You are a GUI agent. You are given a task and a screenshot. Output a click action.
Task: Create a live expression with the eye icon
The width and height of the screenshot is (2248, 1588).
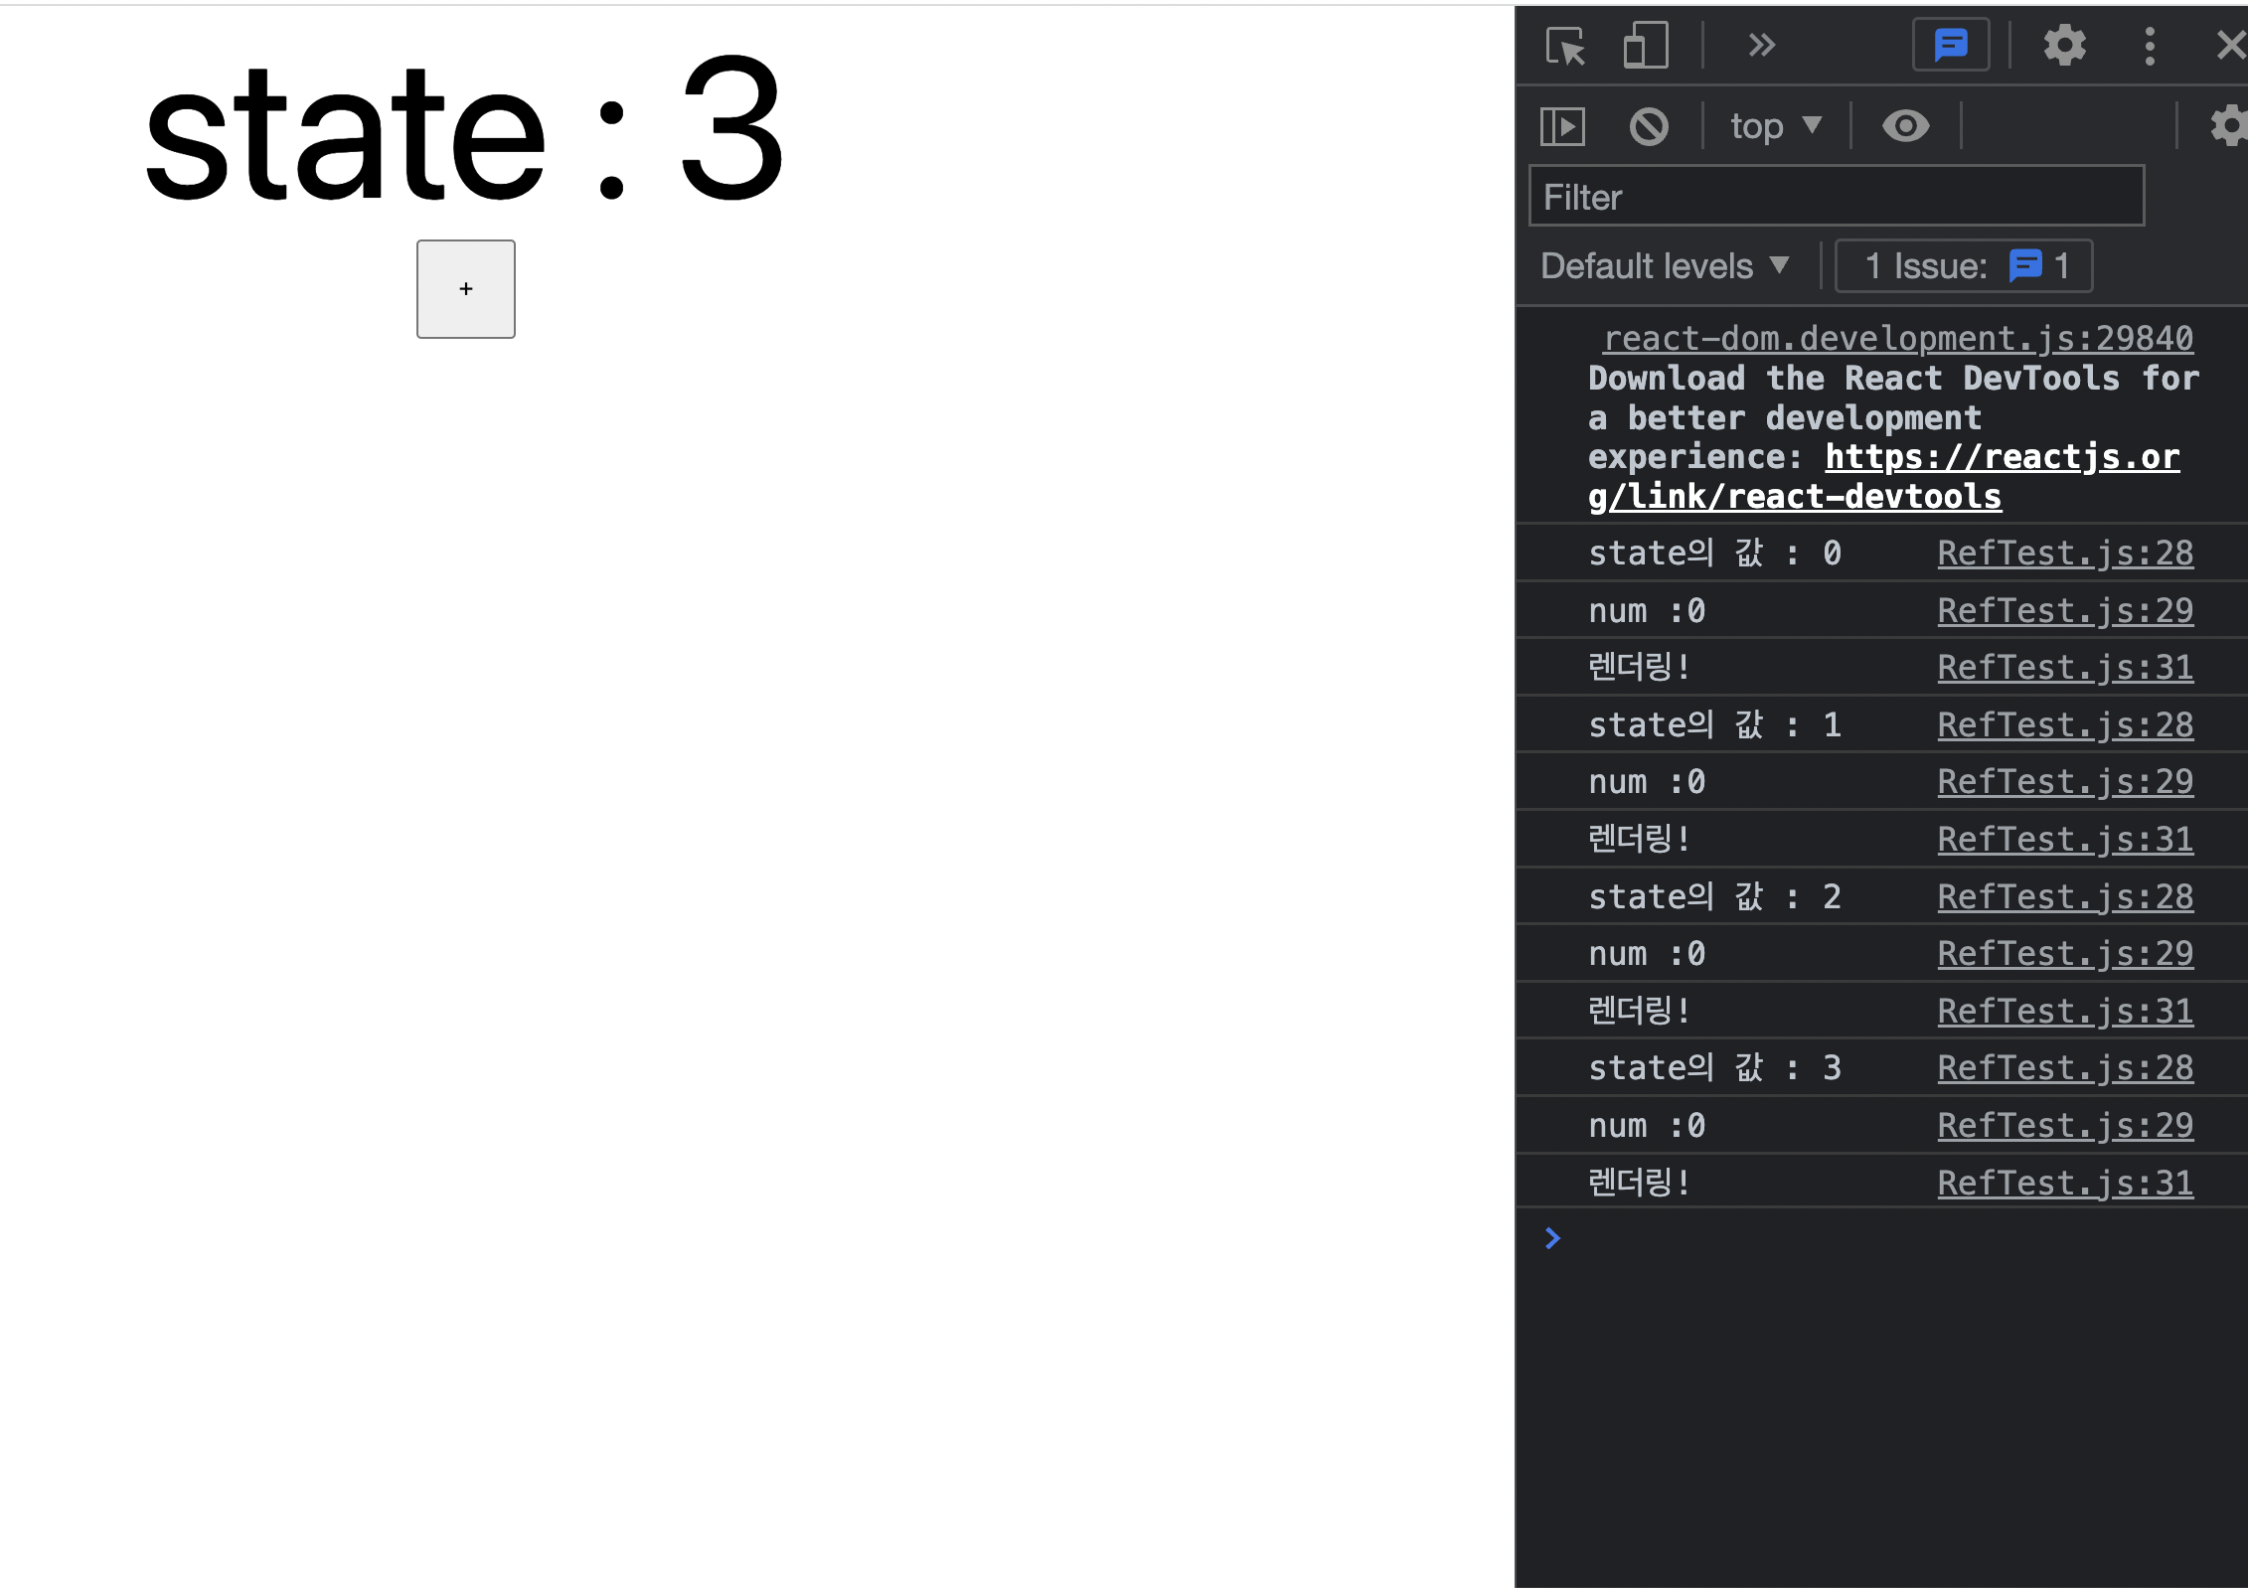point(1906,125)
